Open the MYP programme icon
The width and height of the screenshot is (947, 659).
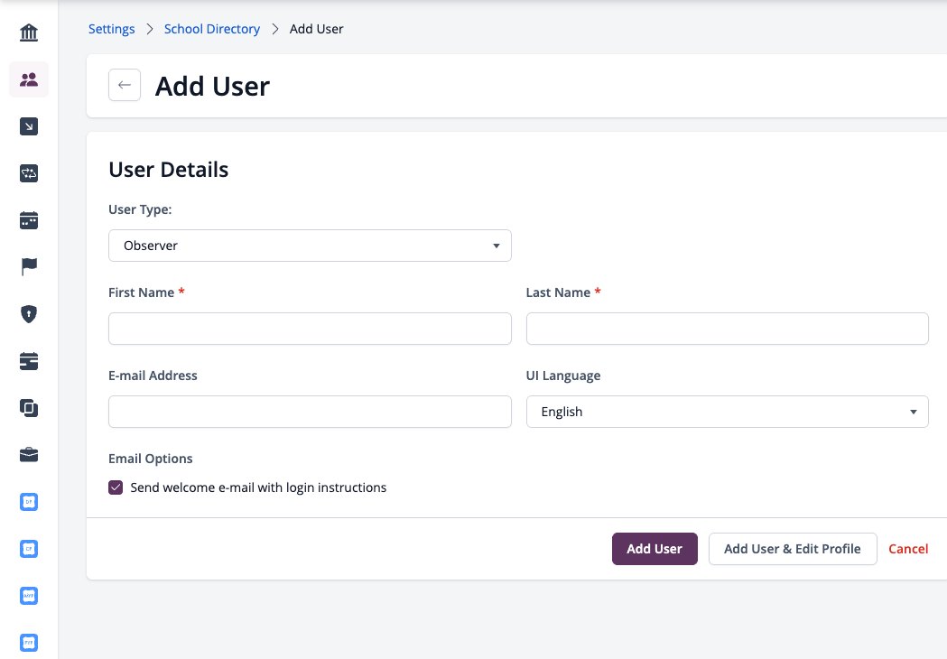coord(28,596)
